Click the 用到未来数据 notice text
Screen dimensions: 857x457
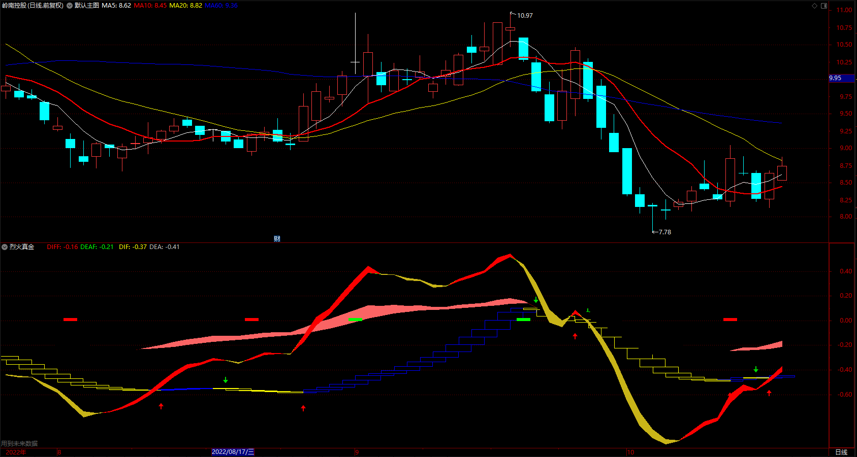pos(19,444)
